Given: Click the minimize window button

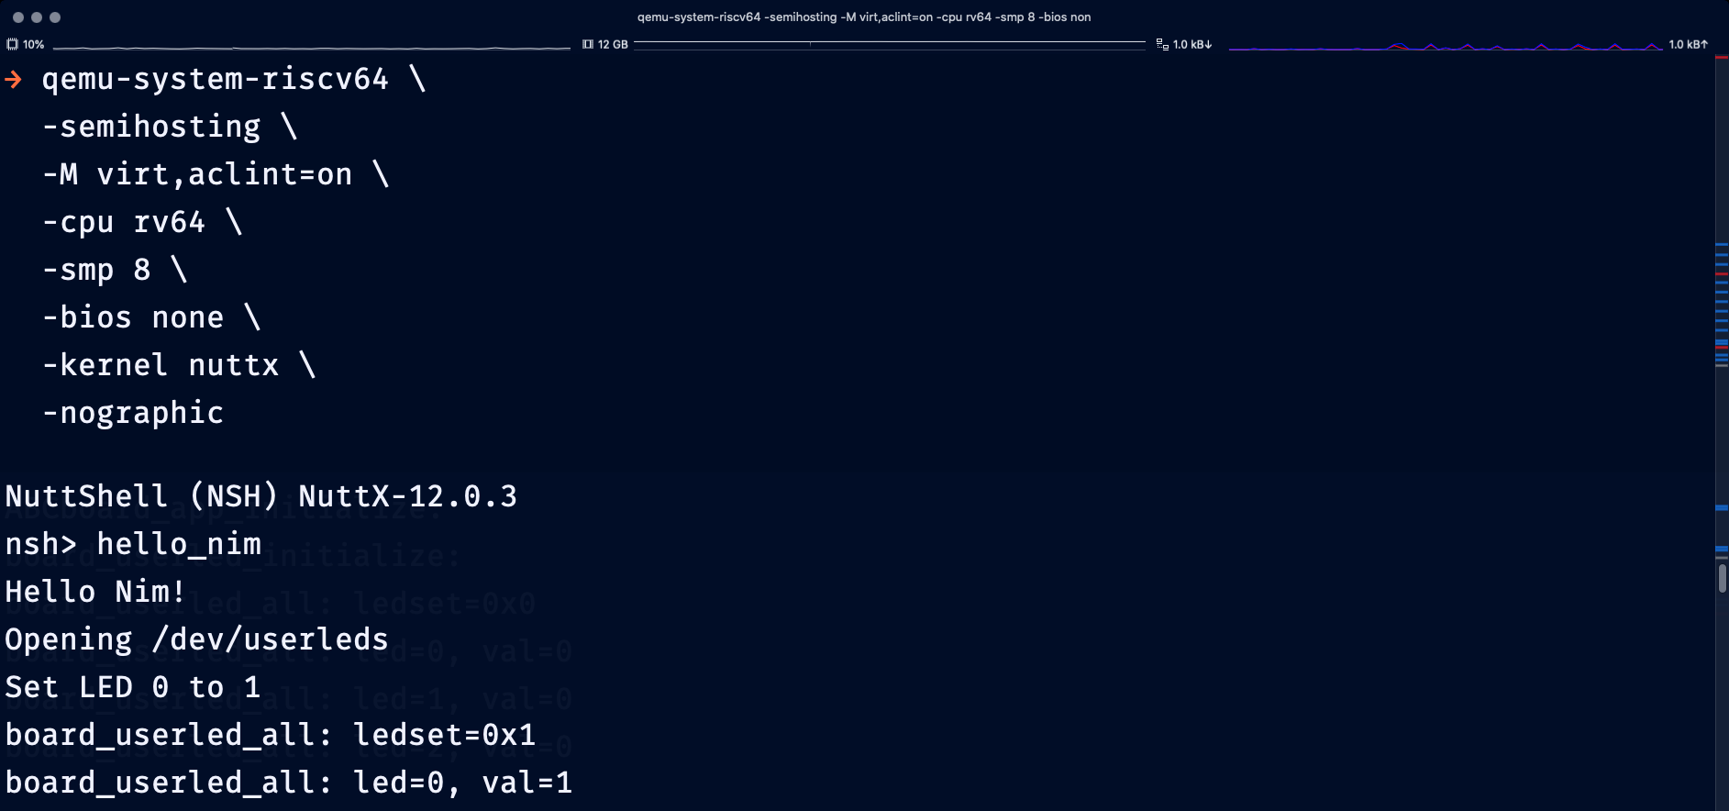Looking at the screenshot, I should click(37, 17).
